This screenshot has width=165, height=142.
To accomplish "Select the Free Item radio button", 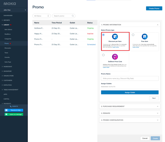I will point(133,35).
